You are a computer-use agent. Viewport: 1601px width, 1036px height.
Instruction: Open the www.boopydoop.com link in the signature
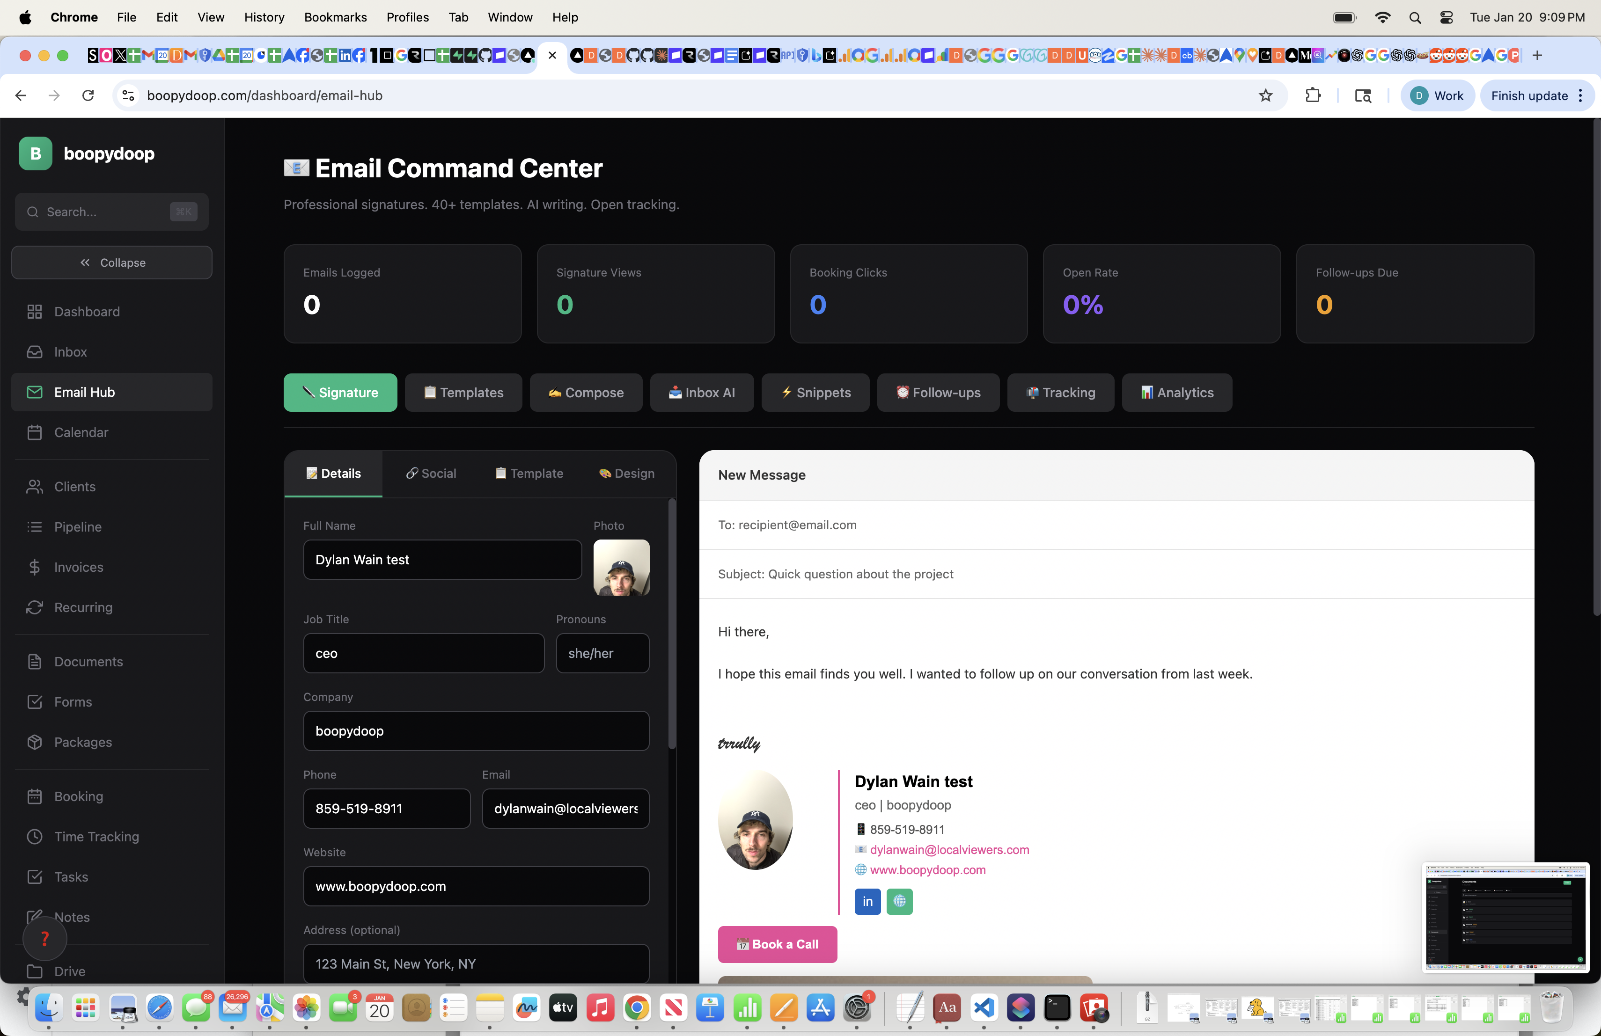point(928,869)
